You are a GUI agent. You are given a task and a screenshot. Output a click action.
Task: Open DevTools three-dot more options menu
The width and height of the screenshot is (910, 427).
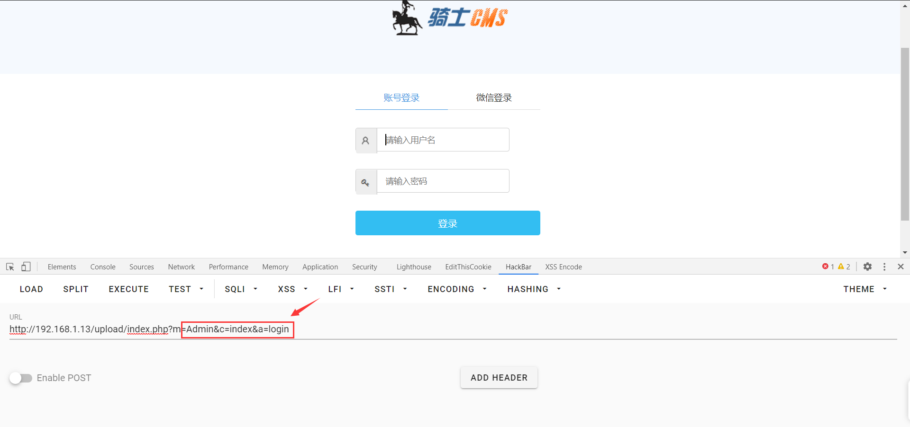pos(884,267)
